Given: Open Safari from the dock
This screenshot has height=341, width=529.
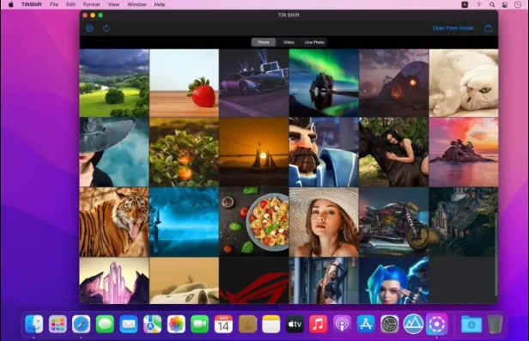Looking at the screenshot, I should [81, 324].
